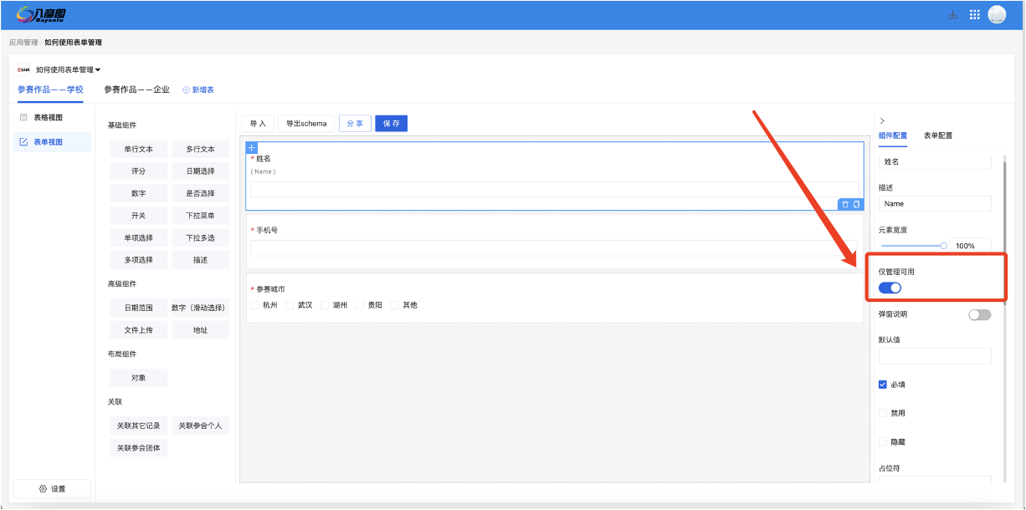The image size is (1026, 510).
Task: Click the 导出schema button
Action: tap(306, 124)
